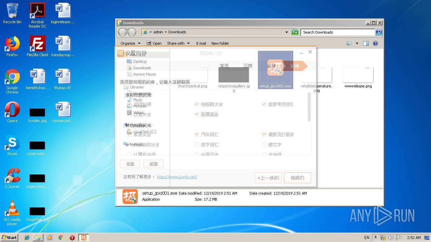Click the 上一步(B) back button
431x242 pixels.
click(268, 178)
